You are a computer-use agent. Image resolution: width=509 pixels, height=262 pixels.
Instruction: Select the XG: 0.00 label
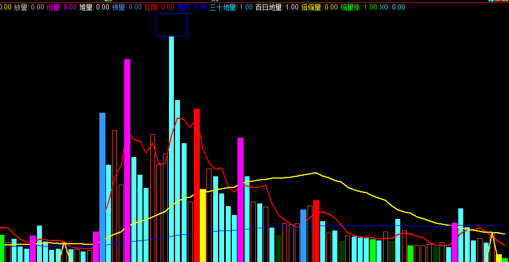(x=392, y=7)
